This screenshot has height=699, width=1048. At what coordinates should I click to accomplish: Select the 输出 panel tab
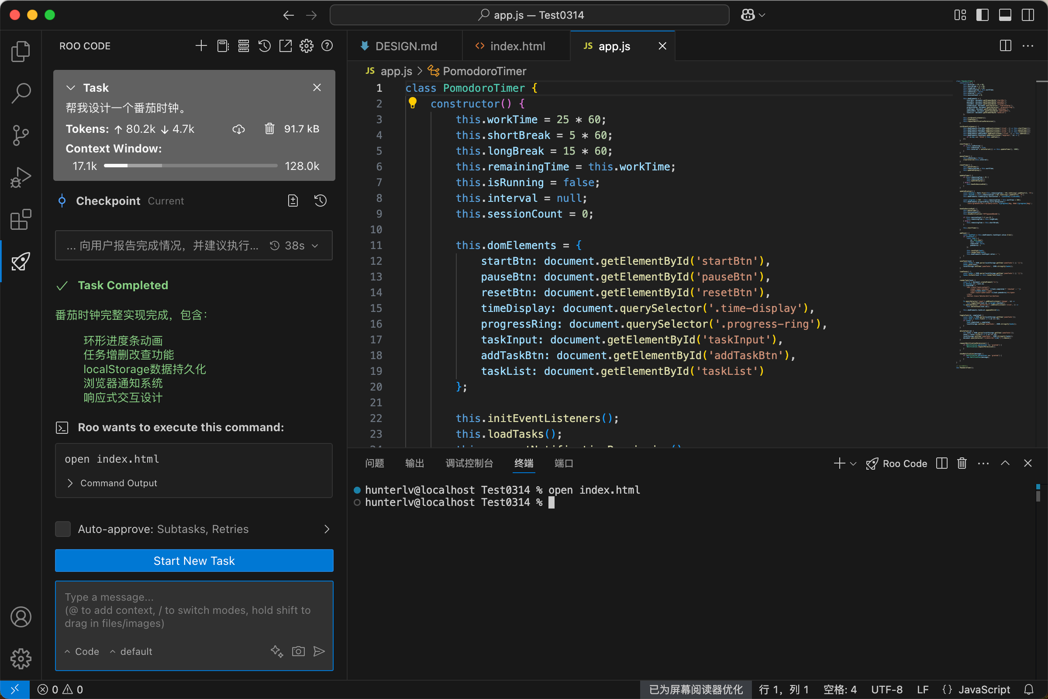click(x=414, y=464)
